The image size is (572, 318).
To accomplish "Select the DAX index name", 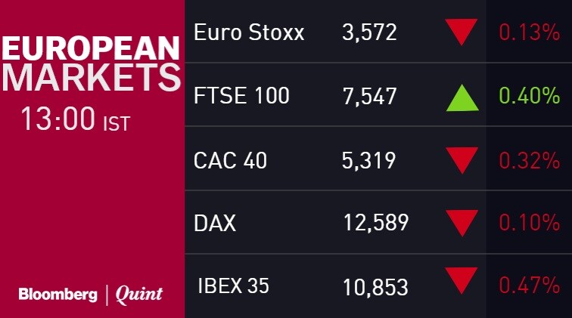I will coord(215,223).
